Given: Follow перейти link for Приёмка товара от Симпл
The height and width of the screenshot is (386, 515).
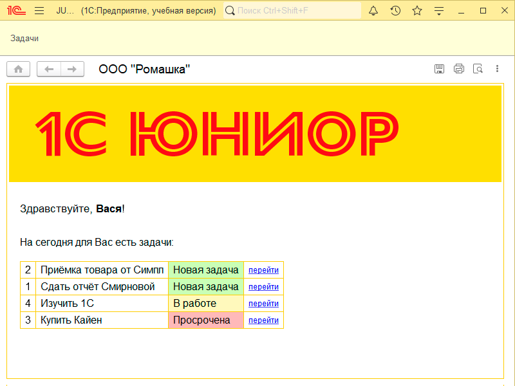Looking at the screenshot, I should click(x=263, y=270).
